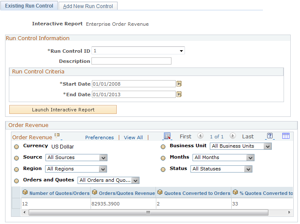Click the US Dollar currency value

tap(62, 146)
